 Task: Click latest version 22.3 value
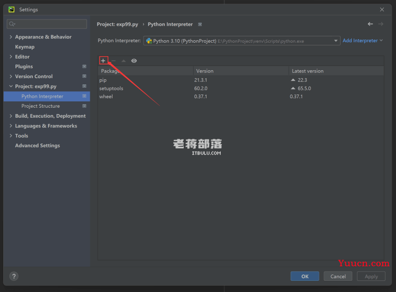303,80
